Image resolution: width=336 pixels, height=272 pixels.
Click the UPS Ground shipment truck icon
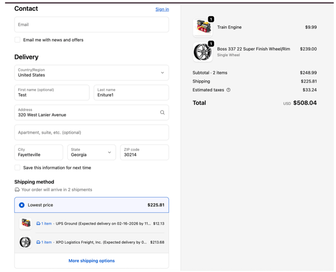(38, 223)
